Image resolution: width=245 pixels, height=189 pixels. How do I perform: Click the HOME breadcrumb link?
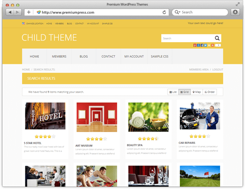point(26,70)
